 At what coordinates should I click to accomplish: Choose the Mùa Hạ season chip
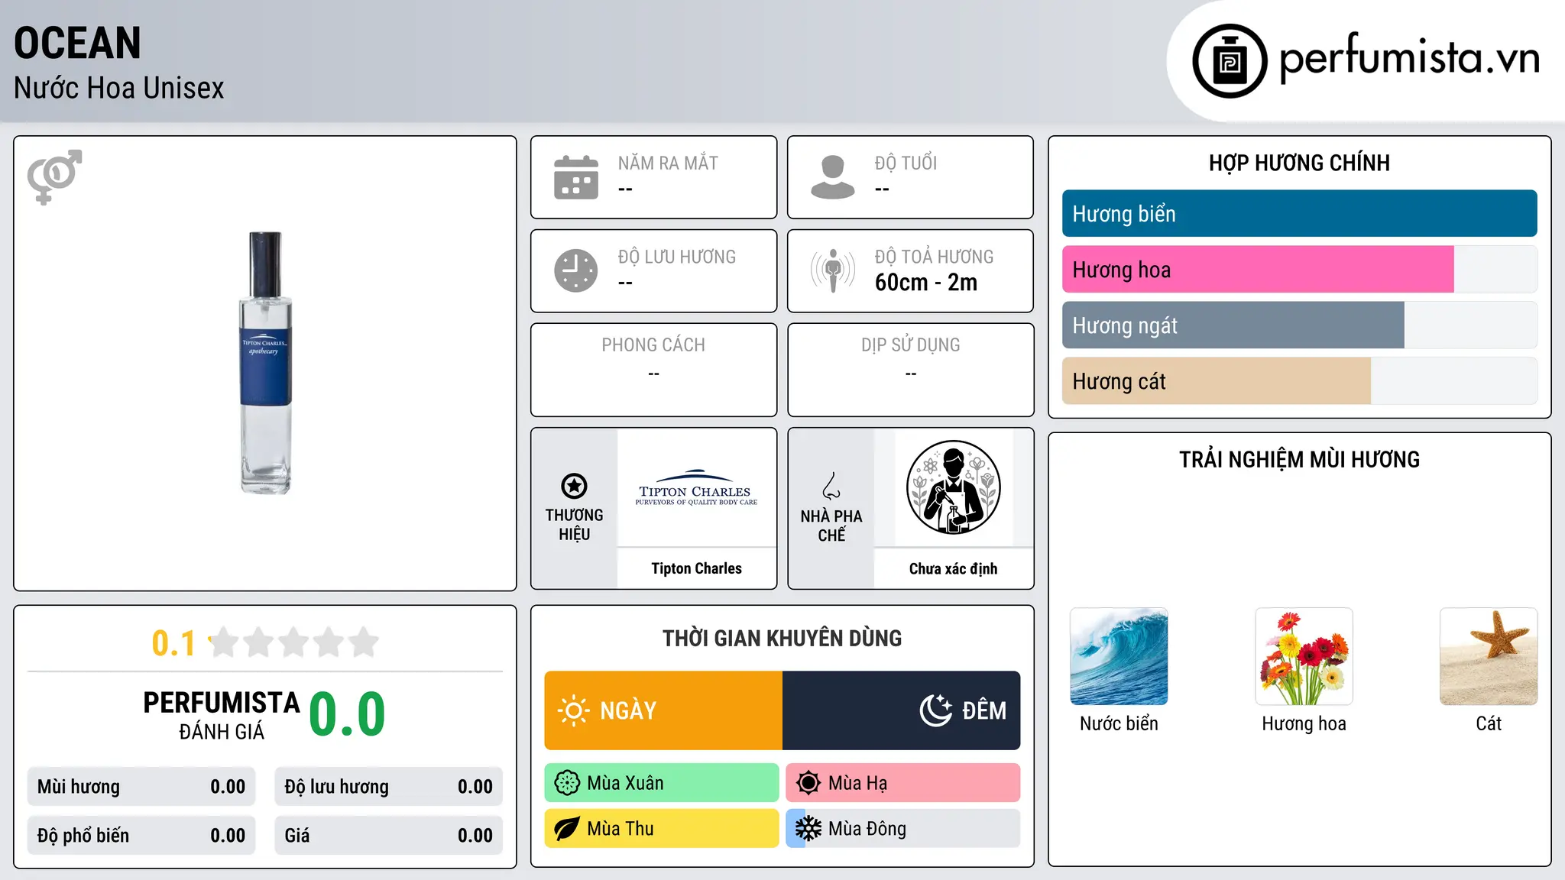(903, 783)
